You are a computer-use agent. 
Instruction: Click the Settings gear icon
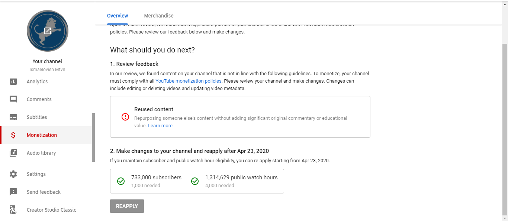pos(13,174)
